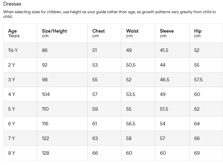Click the Hip cm column header
Viewport: 223px width, 165px height.
(198, 33)
